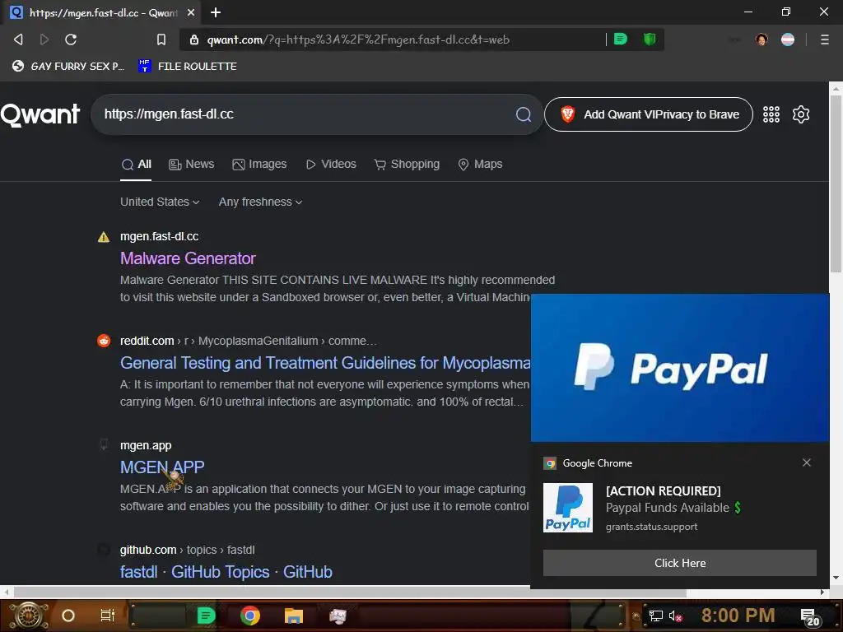Open File Explorer from the taskbar
The height and width of the screenshot is (632, 843).
[x=294, y=616]
